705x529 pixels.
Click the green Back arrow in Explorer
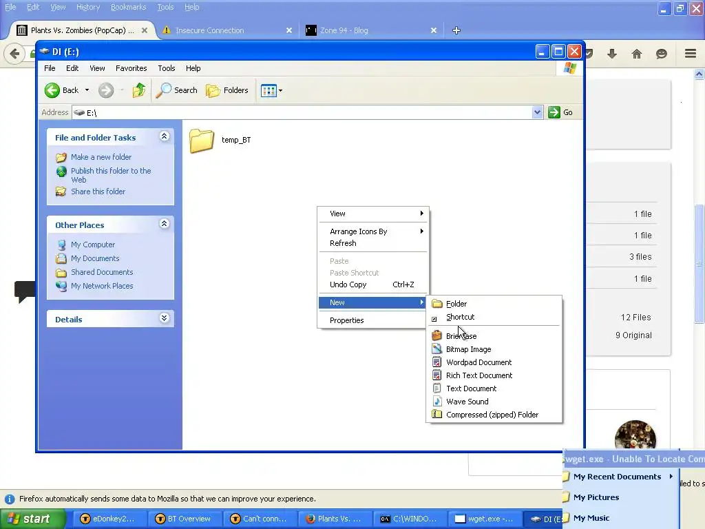point(52,90)
